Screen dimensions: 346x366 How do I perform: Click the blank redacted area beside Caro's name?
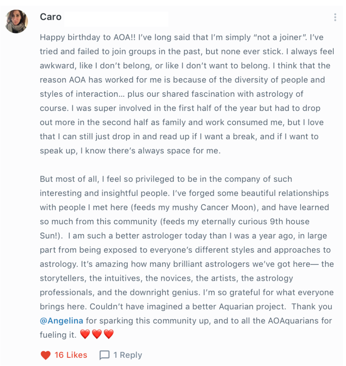click(116, 19)
